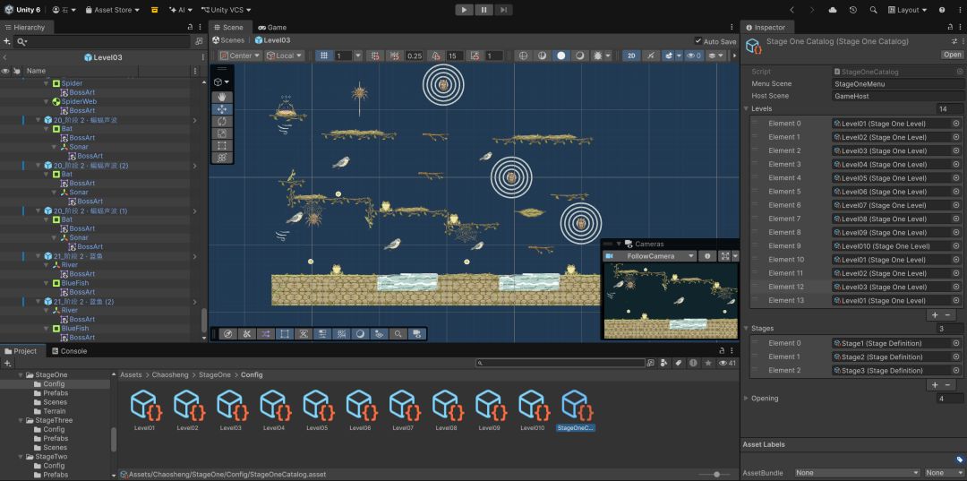This screenshot has width=967, height=481.
Task: Toggle the Auto Save checkbox
Action: click(698, 41)
